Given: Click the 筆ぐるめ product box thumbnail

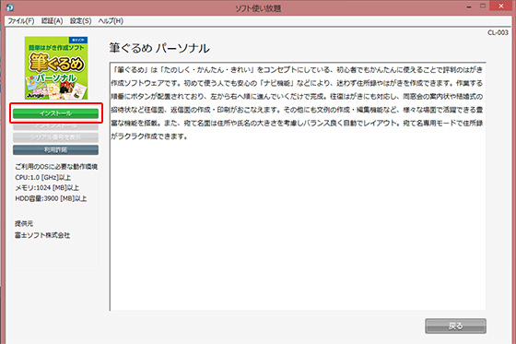Looking at the screenshot, I should [x=56, y=68].
